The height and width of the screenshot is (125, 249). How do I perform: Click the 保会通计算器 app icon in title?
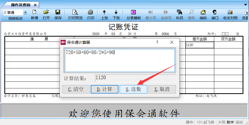pos(63,42)
